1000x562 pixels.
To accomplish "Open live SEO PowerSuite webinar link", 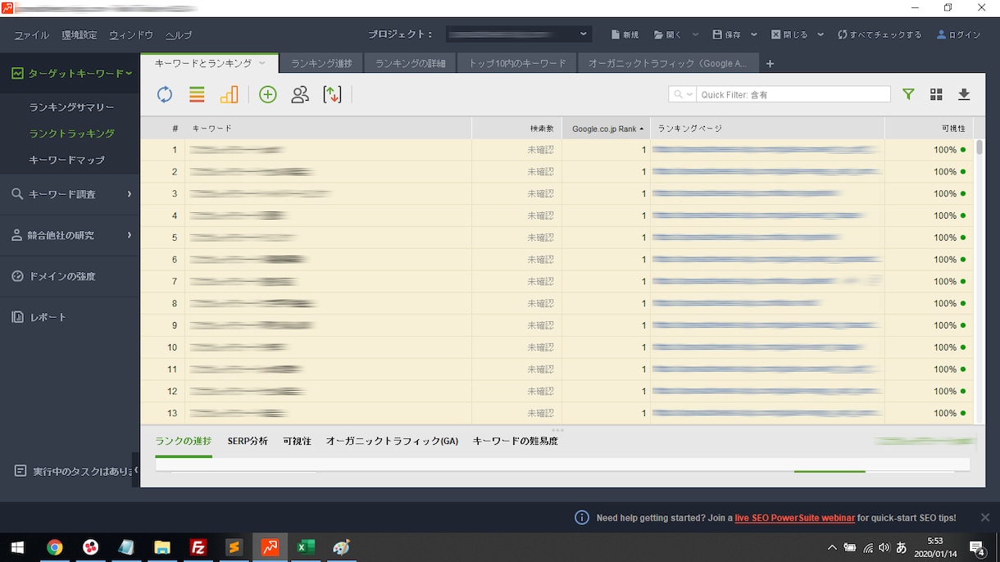I will (x=795, y=518).
